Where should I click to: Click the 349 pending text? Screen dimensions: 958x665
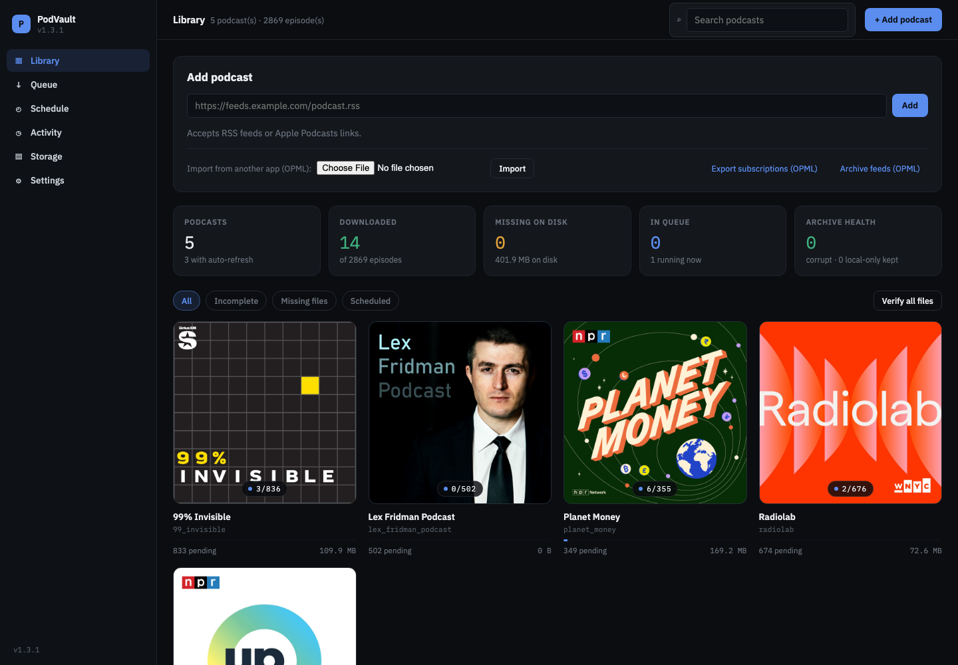click(585, 551)
